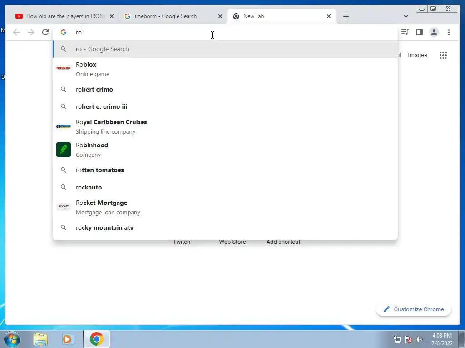Click the Roblox logo suggestion icon
465x348 pixels.
pyautogui.click(x=64, y=68)
